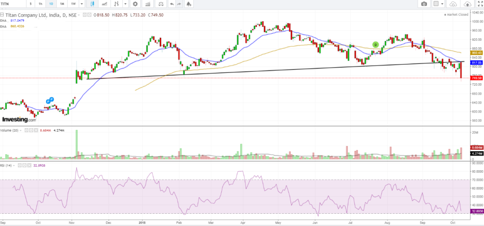Image resolution: width=484 pixels, height=226 pixels.
Task: Click the blue 817.05 EMA axis label
Action: pos(476,62)
